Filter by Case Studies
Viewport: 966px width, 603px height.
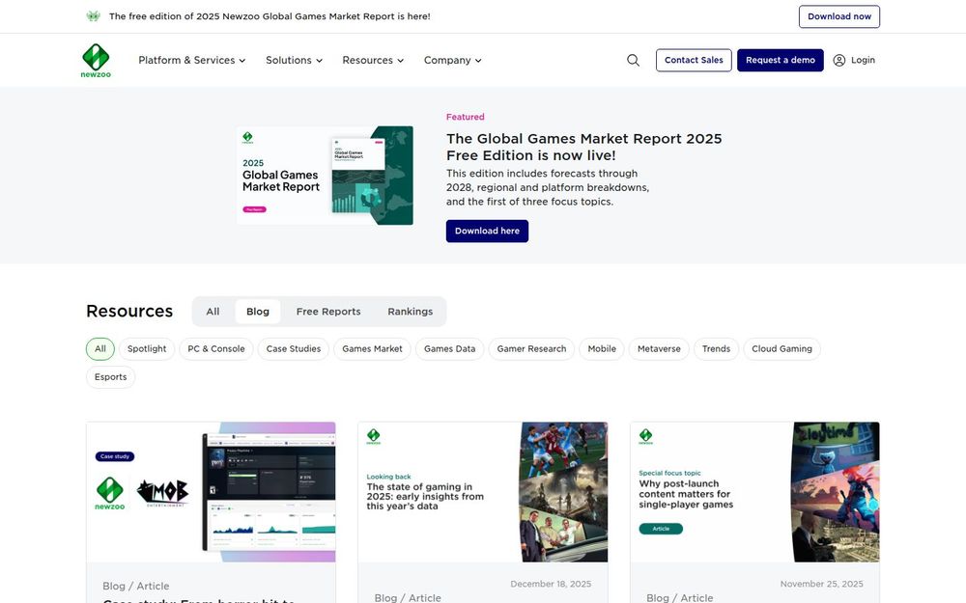point(294,349)
